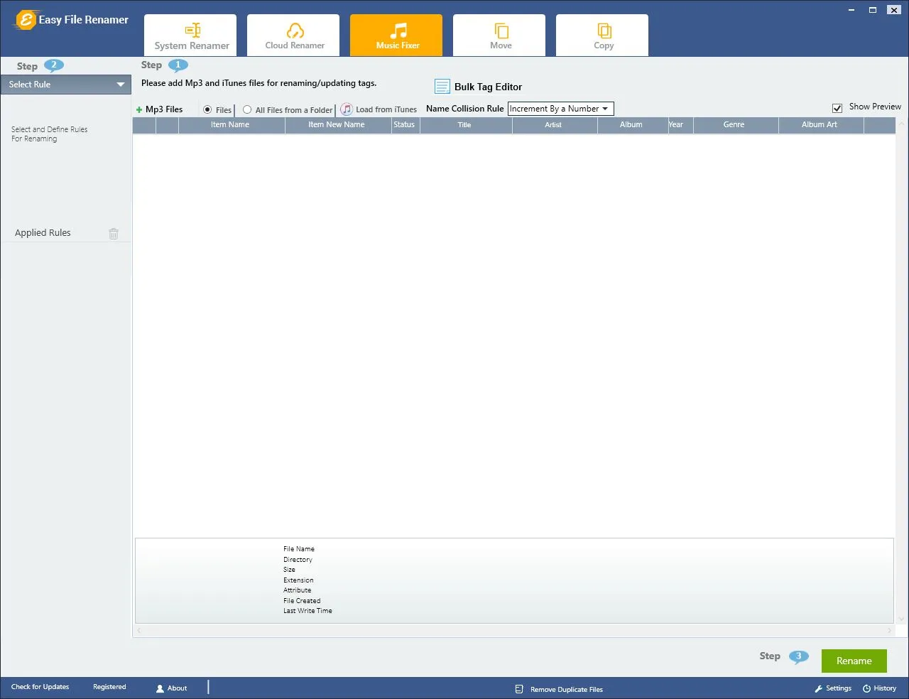Viewport: 909px width, 699px height.
Task: Add Mp3 Files using the green plus
Action: click(159, 109)
